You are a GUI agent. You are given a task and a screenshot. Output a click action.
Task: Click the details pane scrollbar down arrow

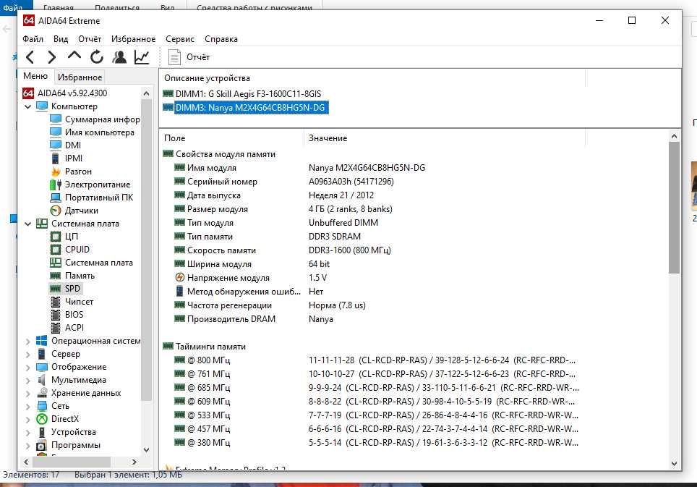pyautogui.click(x=674, y=463)
